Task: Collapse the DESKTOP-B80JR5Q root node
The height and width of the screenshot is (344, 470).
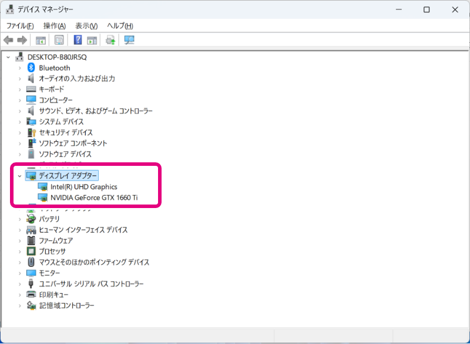Action: click(8, 57)
